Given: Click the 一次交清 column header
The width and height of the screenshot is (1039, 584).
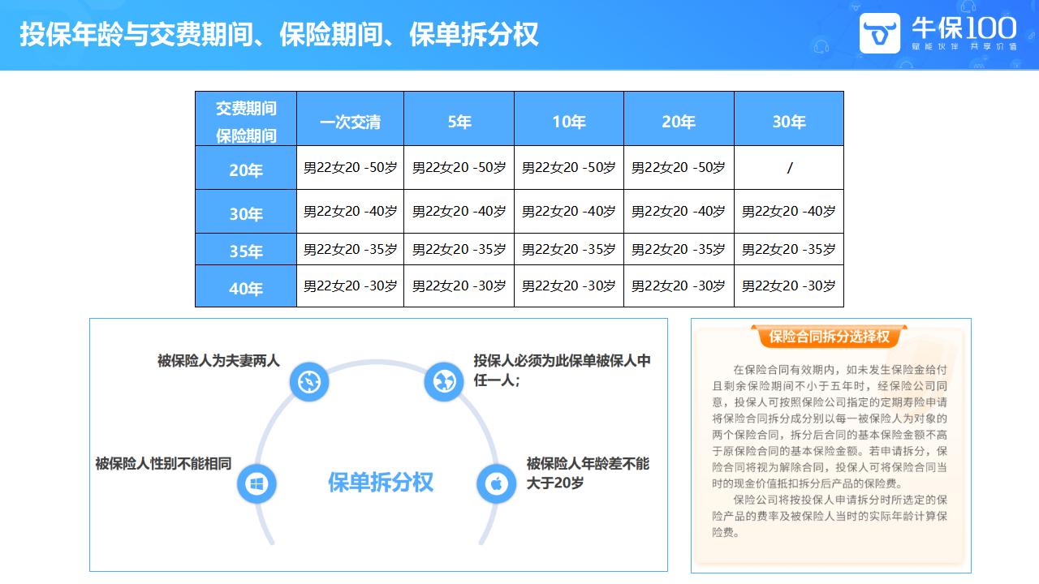Looking at the screenshot, I should tap(350, 122).
